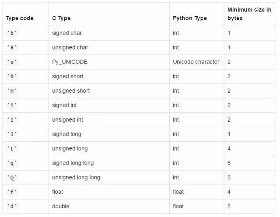Click the 'double' C type cell
This screenshot has width=280, height=217.
[61, 206]
